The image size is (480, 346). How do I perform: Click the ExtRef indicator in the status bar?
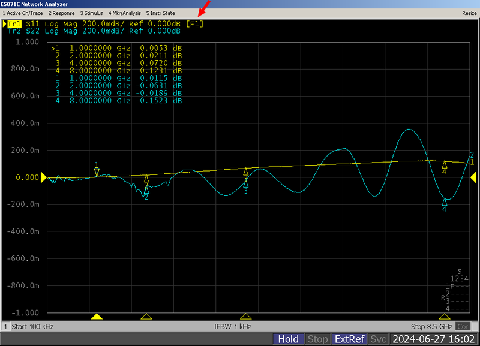point(350,339)
